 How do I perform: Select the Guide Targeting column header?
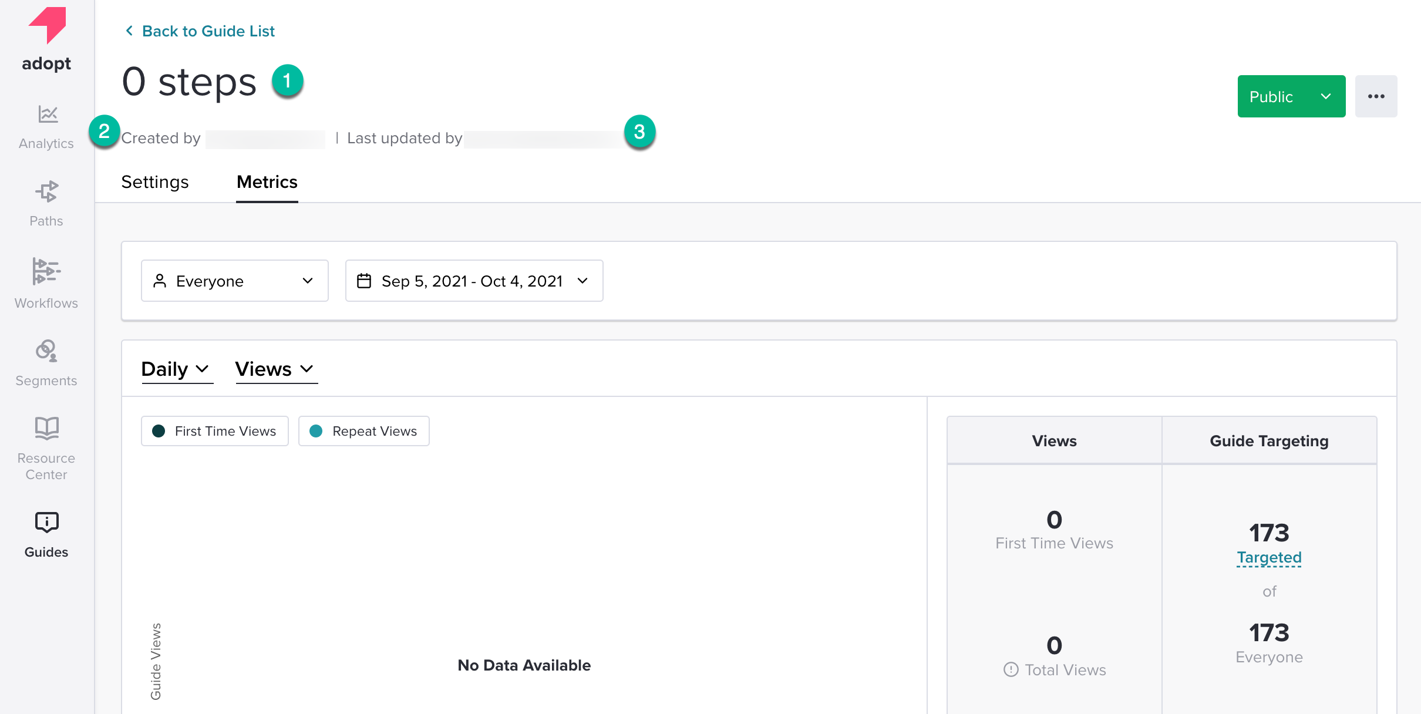coord(1270,440)
